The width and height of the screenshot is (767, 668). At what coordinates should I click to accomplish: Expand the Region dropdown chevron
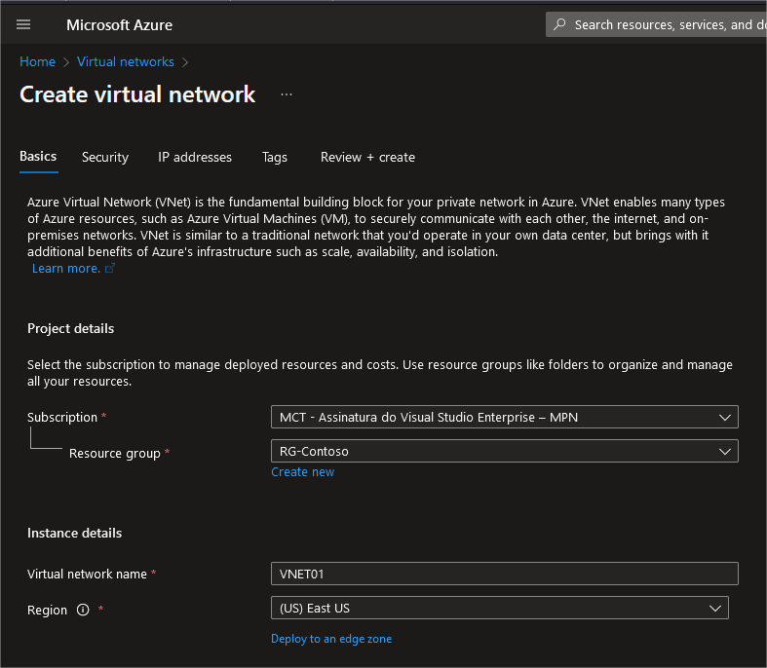[x=715, y=609]
